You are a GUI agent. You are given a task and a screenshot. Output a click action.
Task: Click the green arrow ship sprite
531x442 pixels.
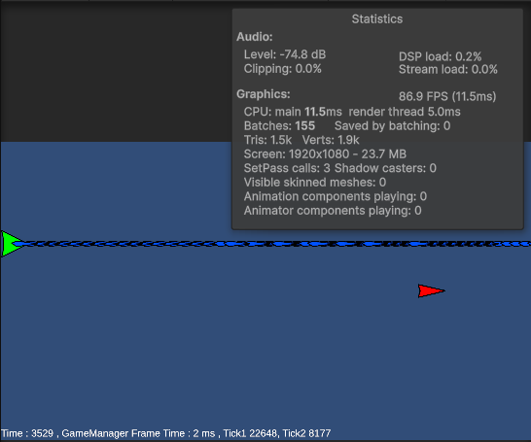click(12, 244)
